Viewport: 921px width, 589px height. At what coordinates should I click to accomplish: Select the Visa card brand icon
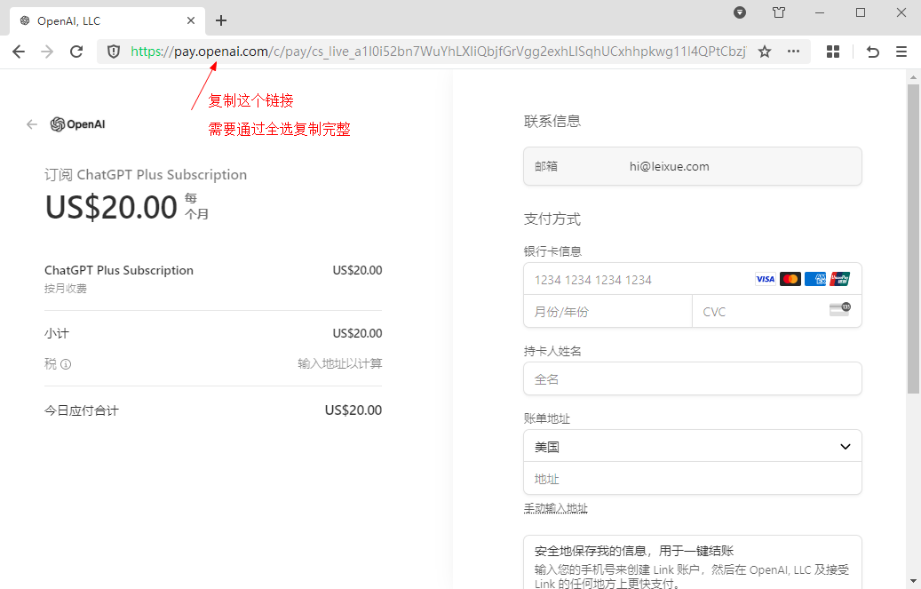tap(765, 278)
